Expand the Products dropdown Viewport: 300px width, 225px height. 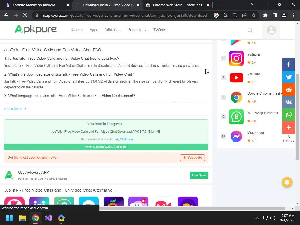pyautogui.click(x=137, y=30)
